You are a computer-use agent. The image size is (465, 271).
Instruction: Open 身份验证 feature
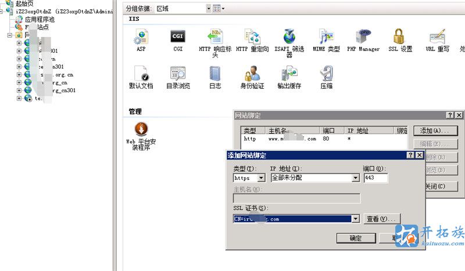click(x=252, y=77)
